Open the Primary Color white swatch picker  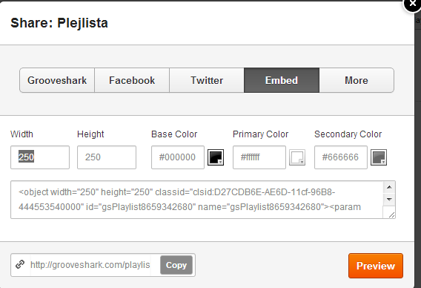coord(297,157)
